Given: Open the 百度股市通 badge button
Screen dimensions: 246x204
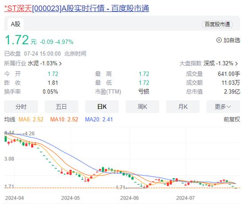Looking at the screenshot, I should click(217, 24).
